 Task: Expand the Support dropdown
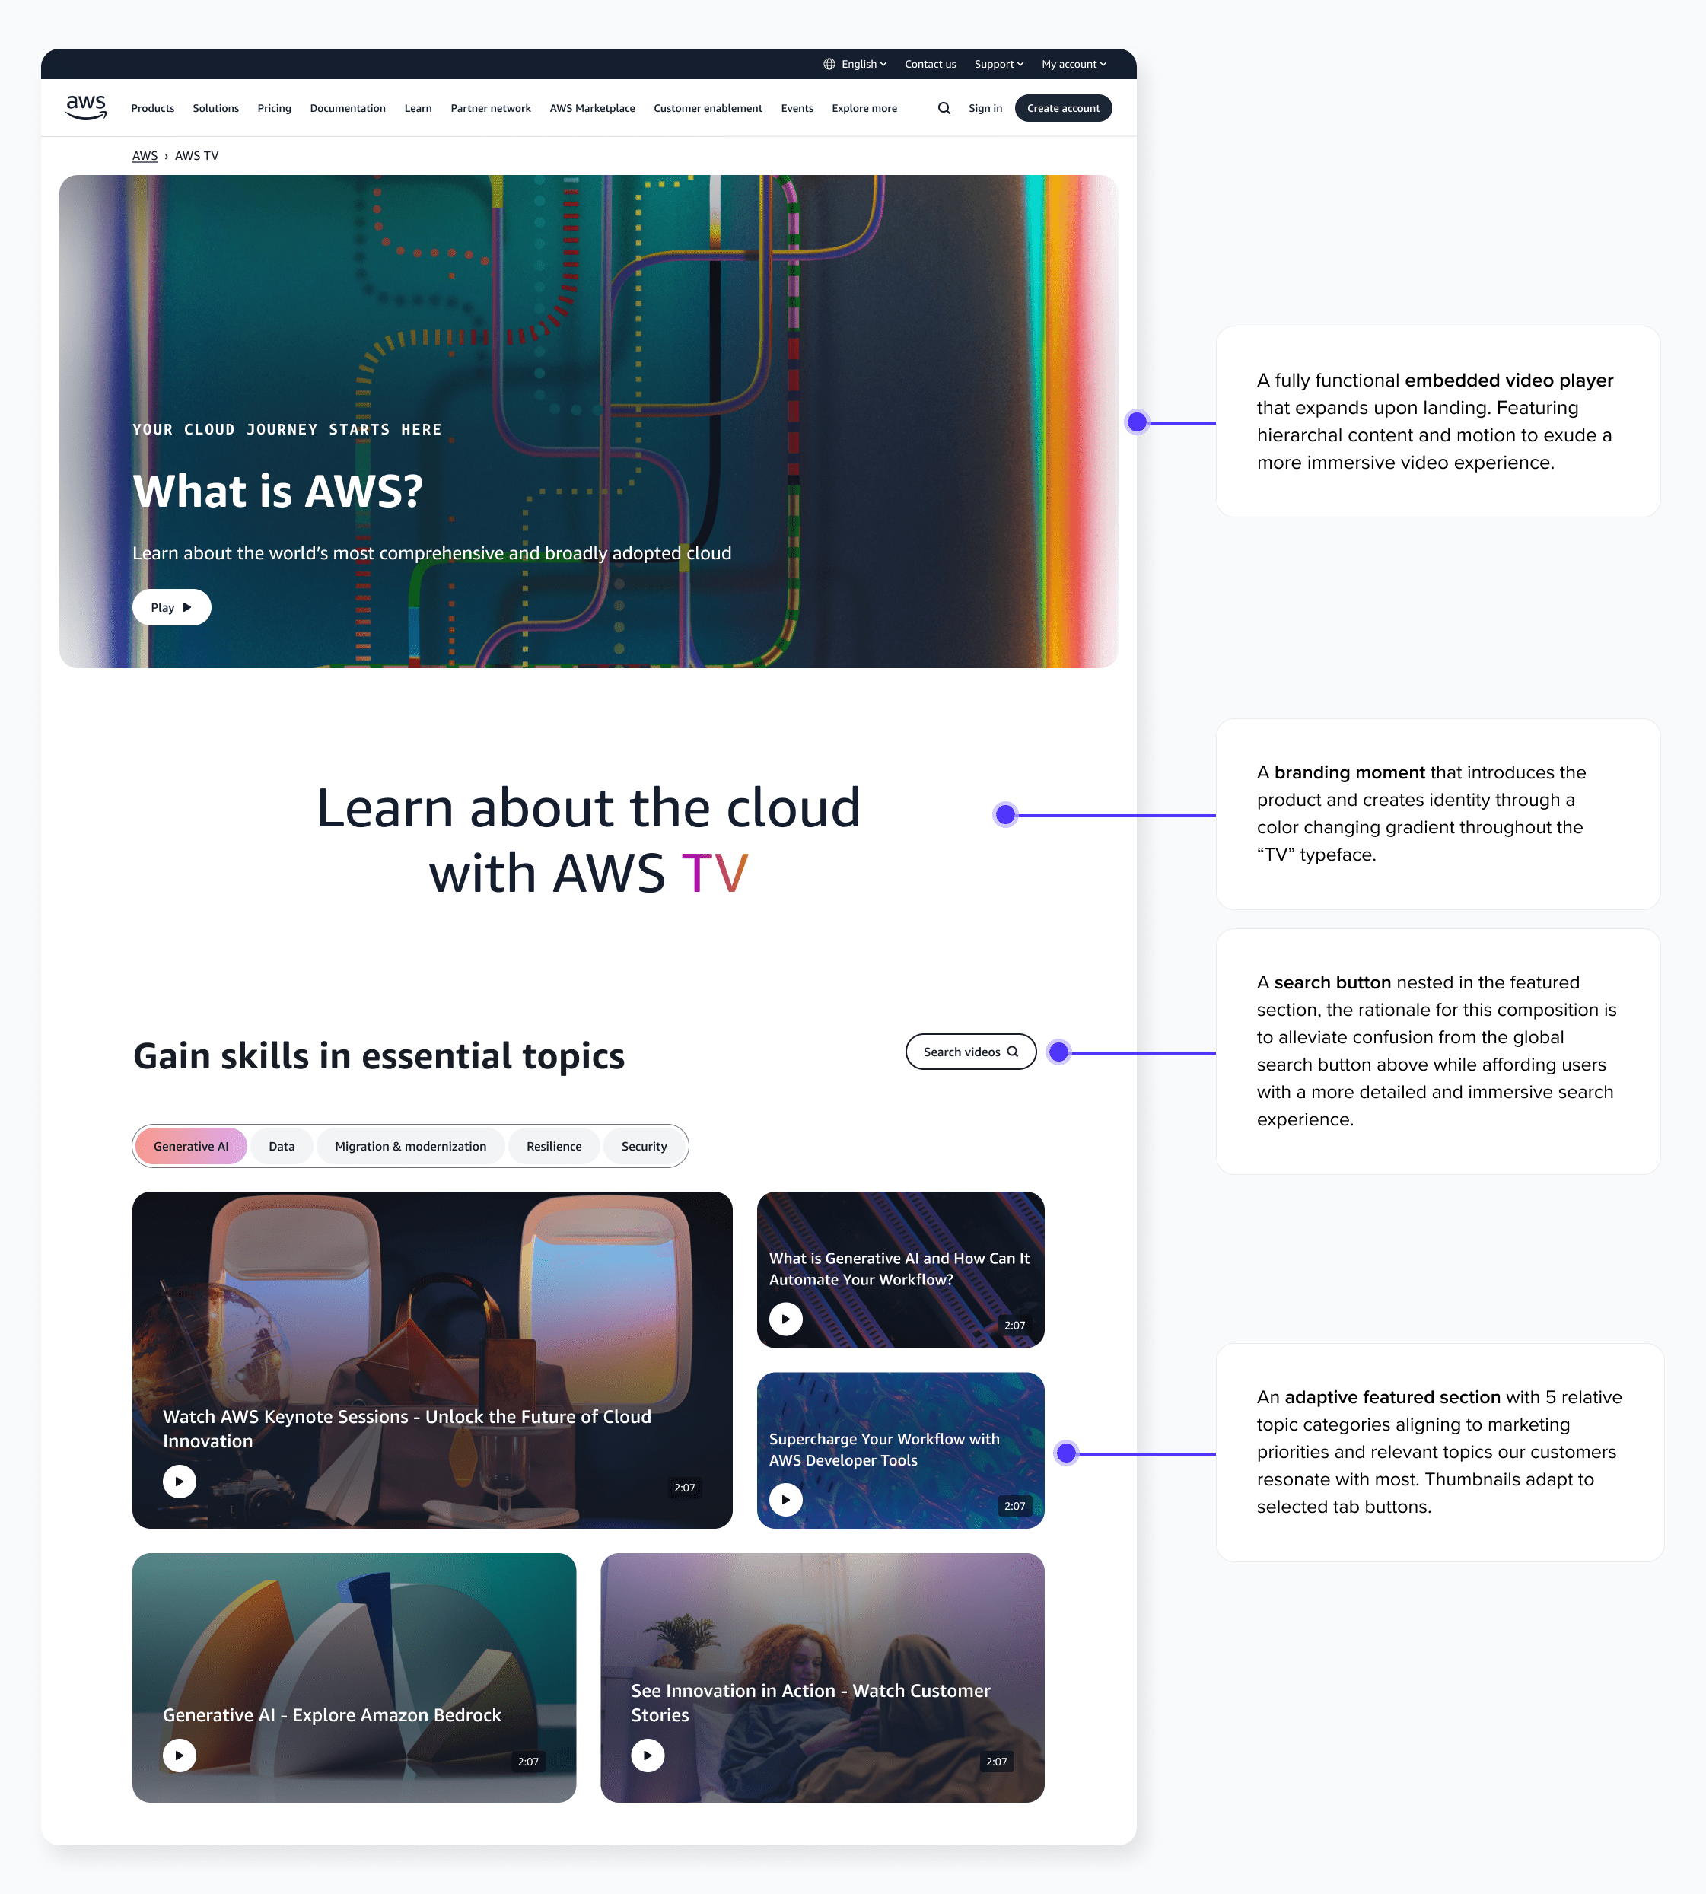tap(998, 65)
